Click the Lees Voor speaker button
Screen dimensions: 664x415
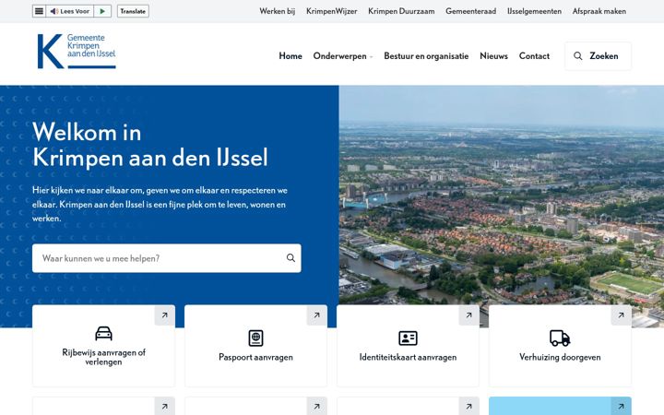coord(69,11)
